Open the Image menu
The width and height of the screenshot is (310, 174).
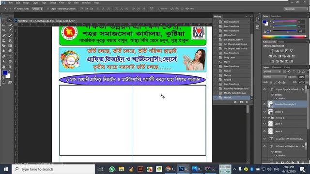click(26, 3)
